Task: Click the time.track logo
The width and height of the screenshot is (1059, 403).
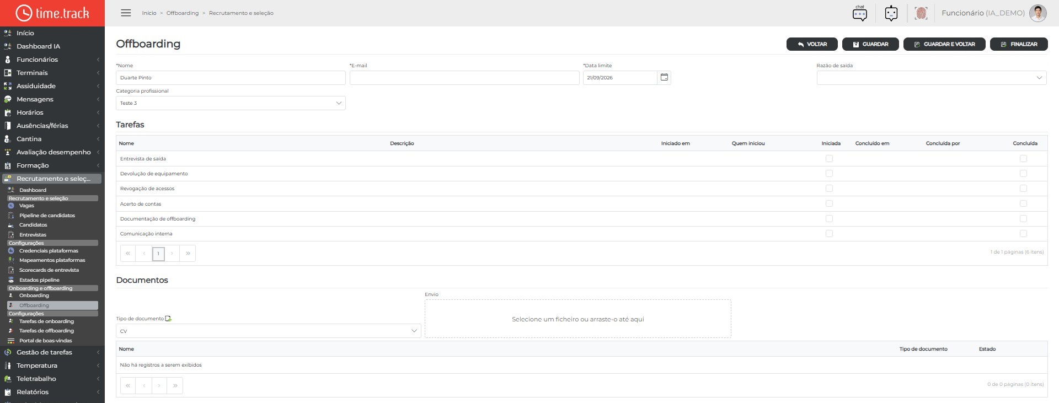Action: point(52,13)
